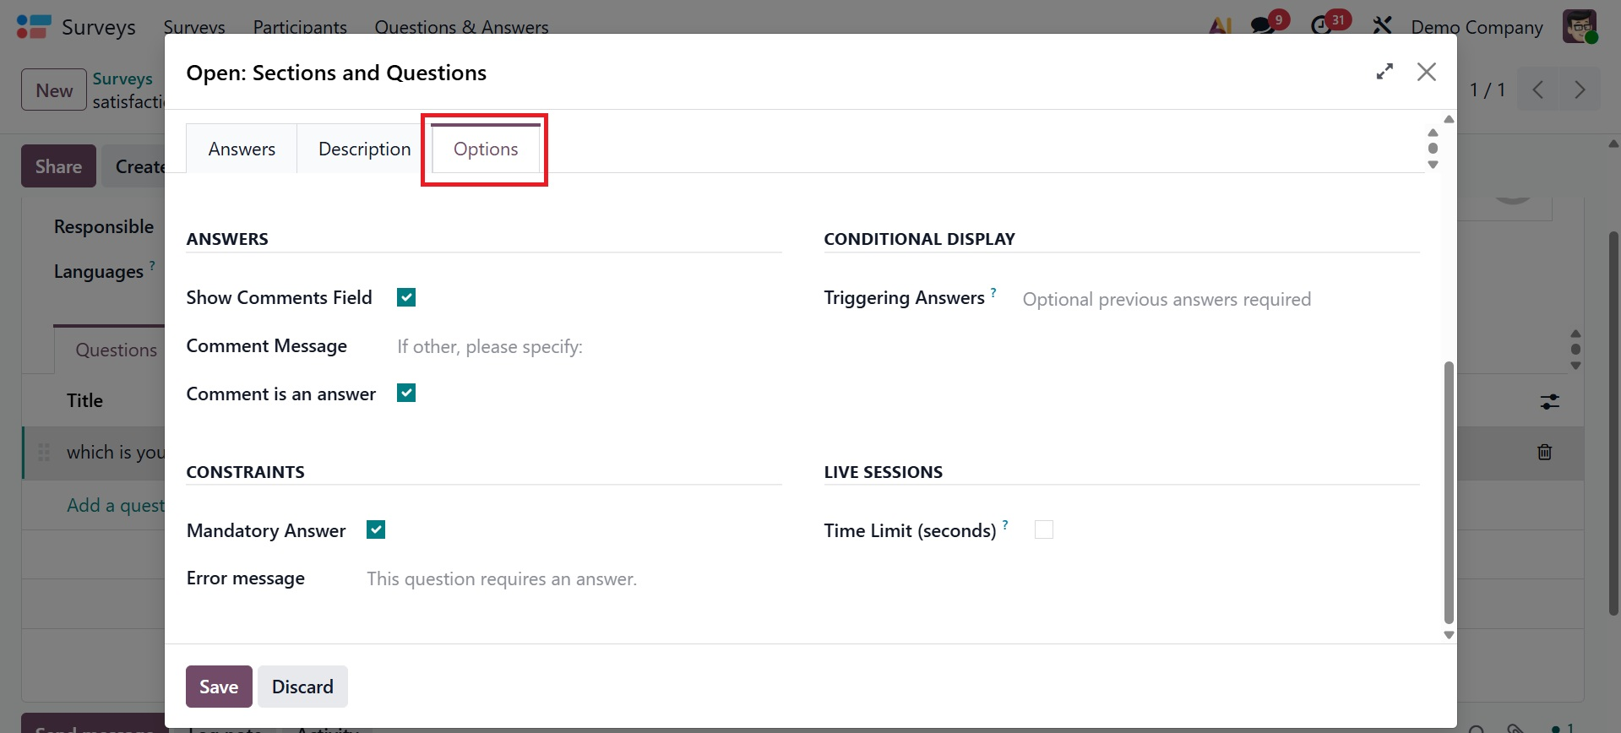The width and height of the screenshot is (1621, 733).
Task: Open the activities clock icon
Action: pyautogui.click(x=1322, y=25)
